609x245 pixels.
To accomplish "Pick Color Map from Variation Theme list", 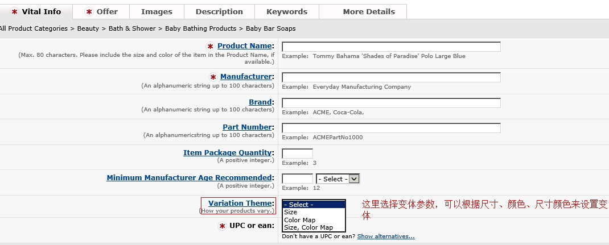I will point(299,220).
